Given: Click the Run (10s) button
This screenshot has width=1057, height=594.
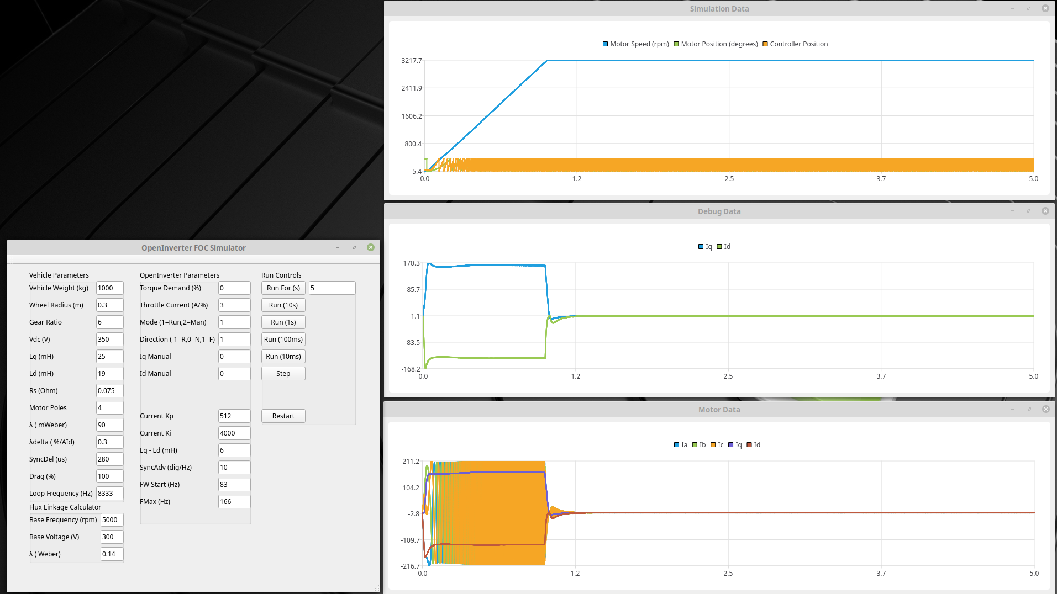Looking at the screenshot, I should pyautogui.click(x=283, y=305).
